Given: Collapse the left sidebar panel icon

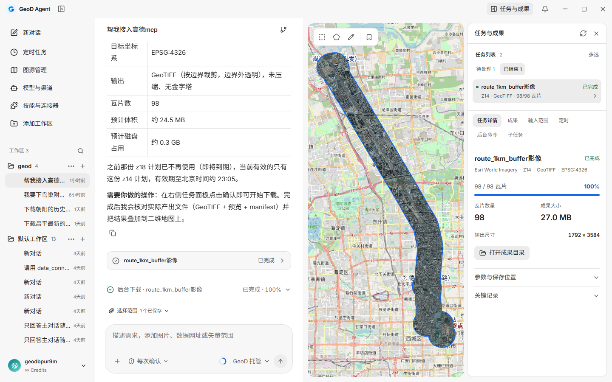Looking at the screenshot, I should (x=61, y=9).
